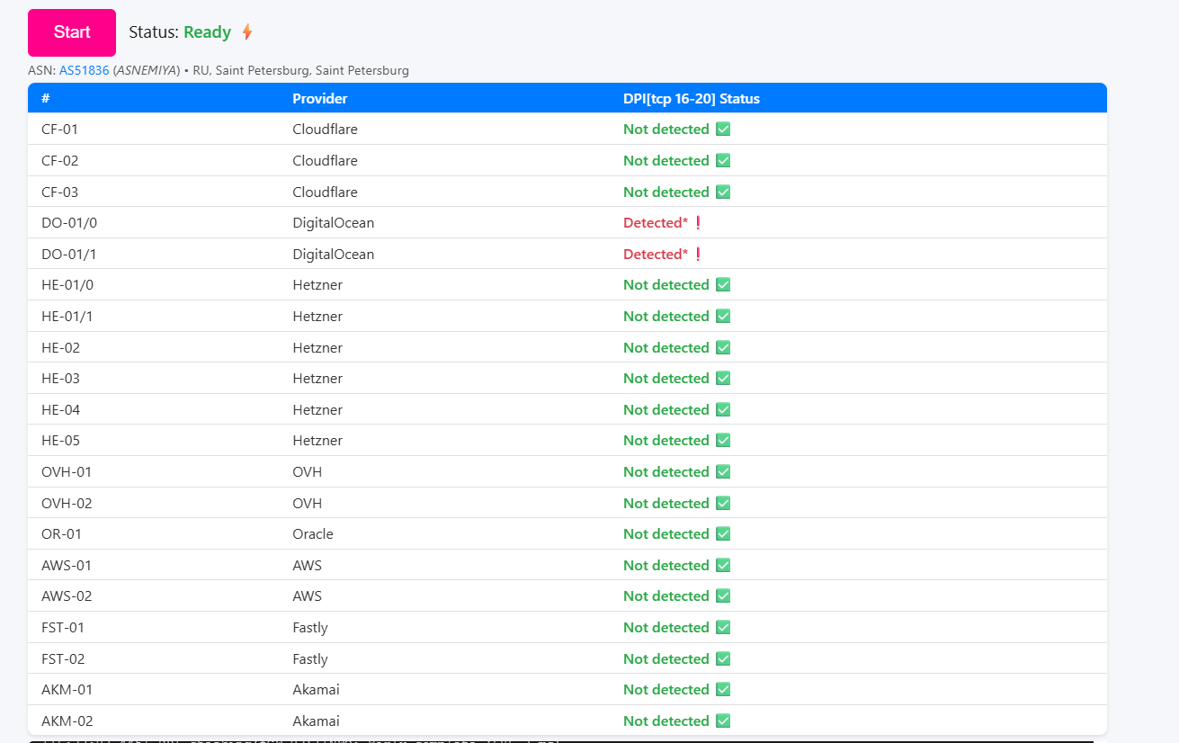This screenshot has height=743, width=1179.
Task: Click "Detected*" status text in DO-01/0 row
Action: (x=656, y=223)
